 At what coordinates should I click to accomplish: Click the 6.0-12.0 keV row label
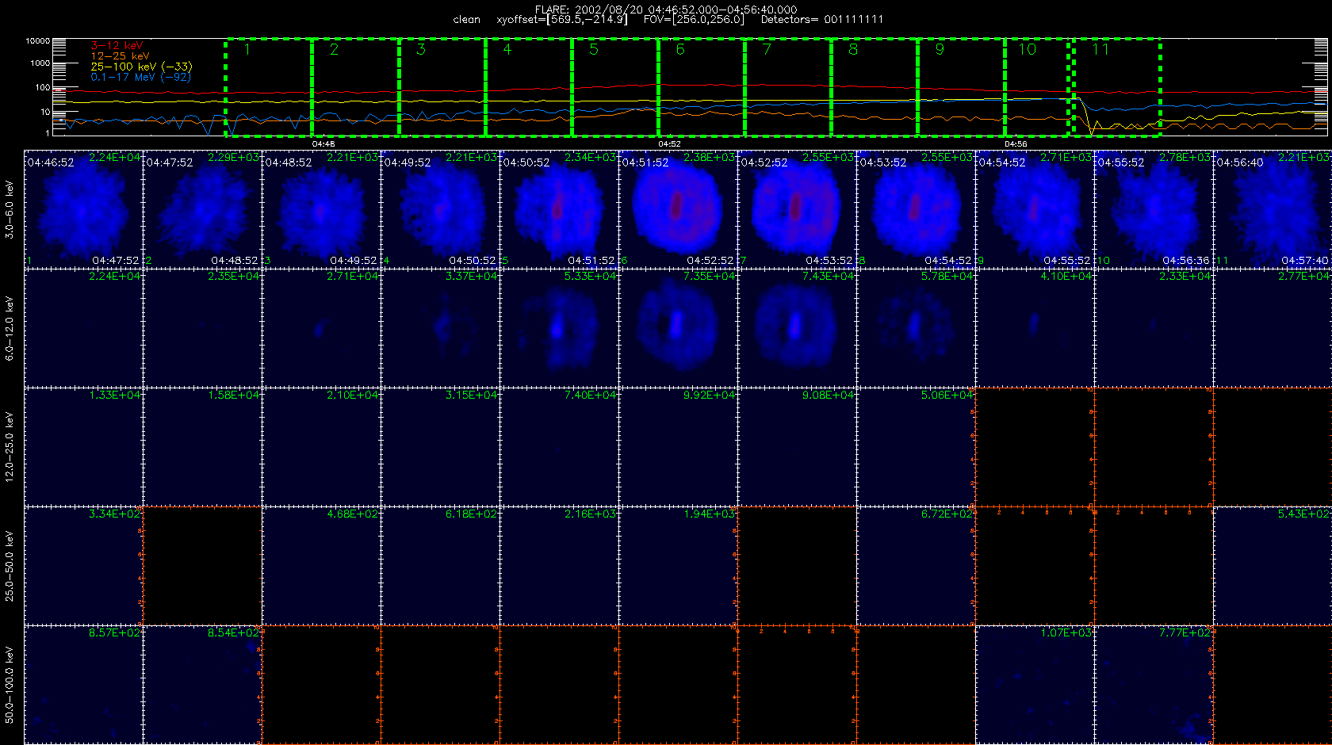tap(10, 328)
